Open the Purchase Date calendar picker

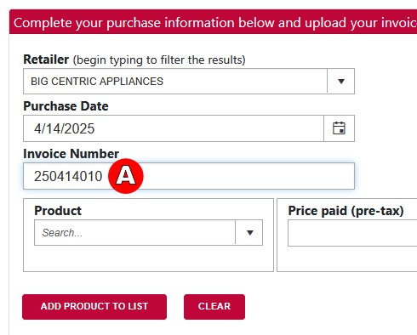click(x=339, y=128)
